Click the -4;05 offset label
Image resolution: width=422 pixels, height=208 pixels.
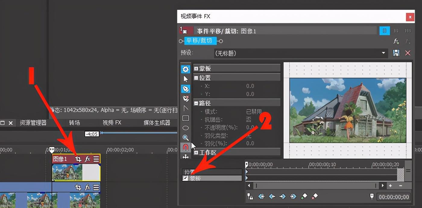pos(92,134)
